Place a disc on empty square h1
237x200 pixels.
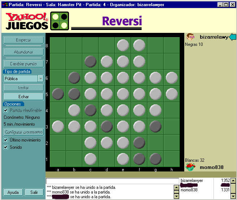[172, 159]
